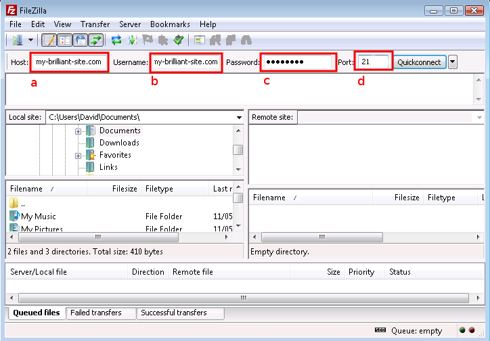Click Priority queue column header
490x341 pixels.
[364, 272]
